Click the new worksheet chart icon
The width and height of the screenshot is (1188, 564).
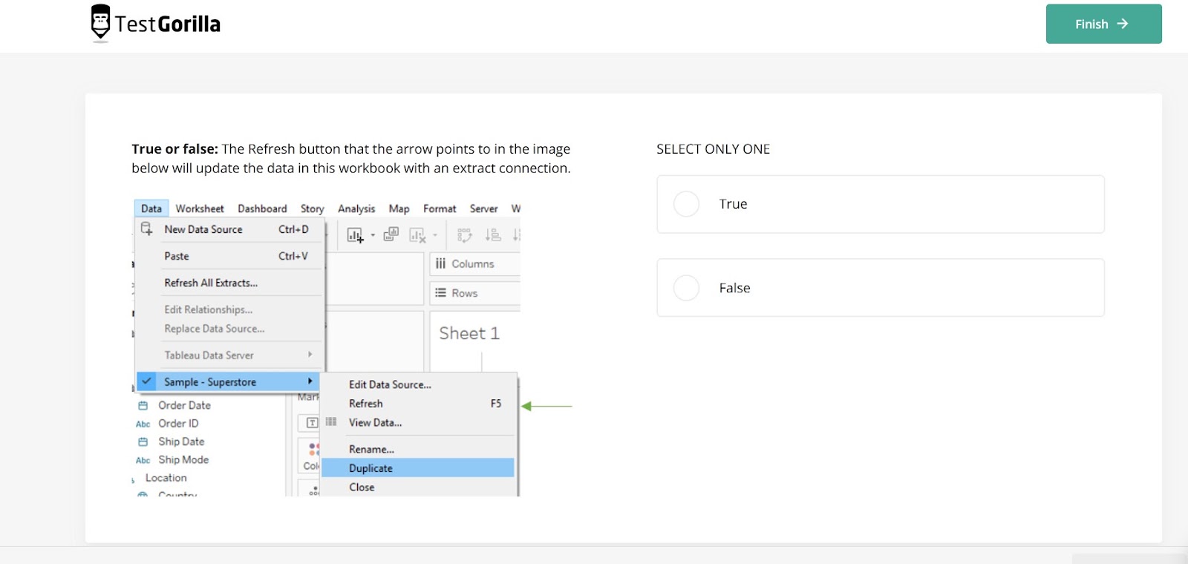pyautogui.click(x=355, y=236)
